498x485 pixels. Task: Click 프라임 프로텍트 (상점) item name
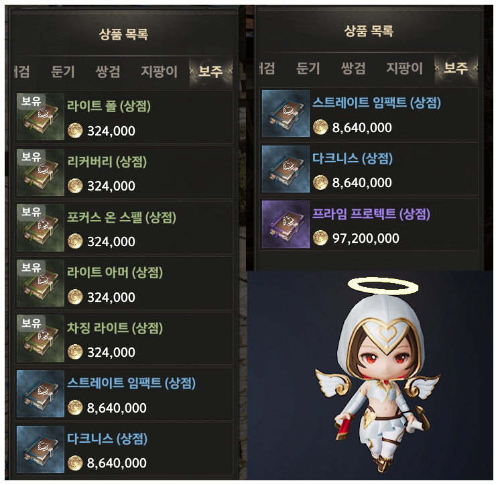pyautogui.click(x=371, y=214)
